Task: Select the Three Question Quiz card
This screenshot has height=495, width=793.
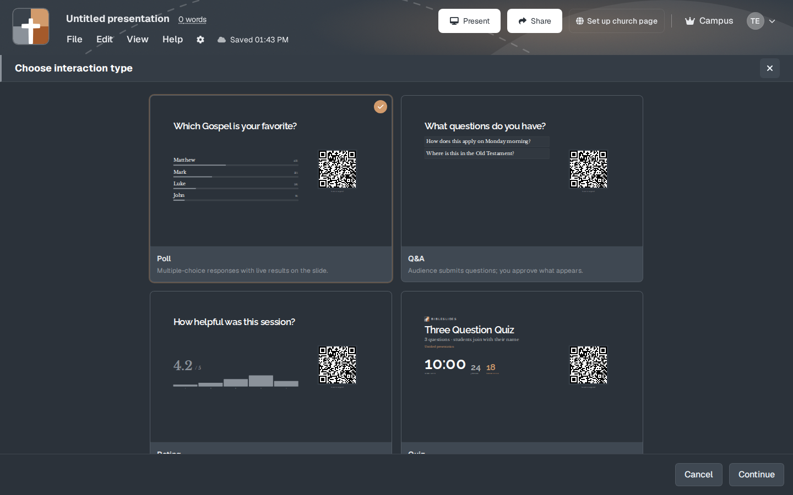Action: [x=522, y=372]
